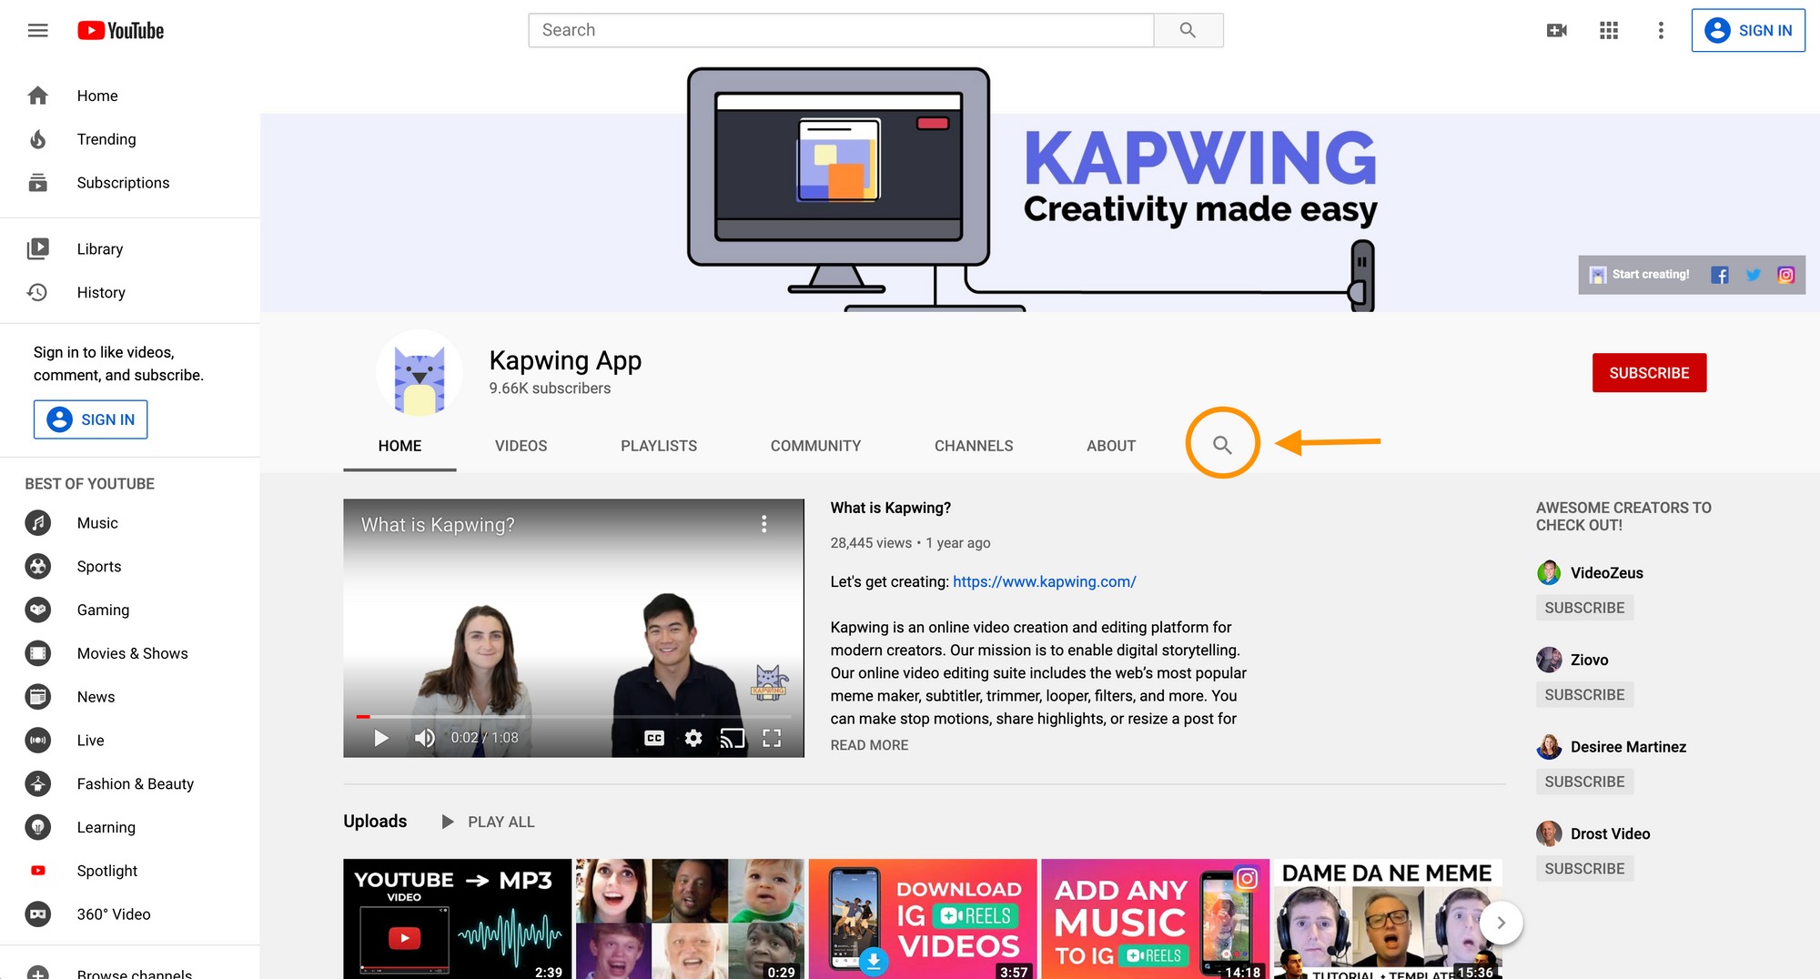Viewport: 1820px width, 979px height.
Task: Open the kapwing.com link
Action: point(1044,581)
